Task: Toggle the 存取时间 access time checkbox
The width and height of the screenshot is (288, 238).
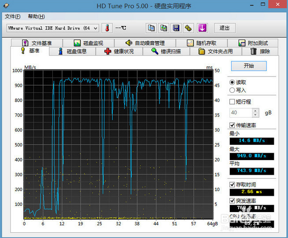Action: (232, 185)
